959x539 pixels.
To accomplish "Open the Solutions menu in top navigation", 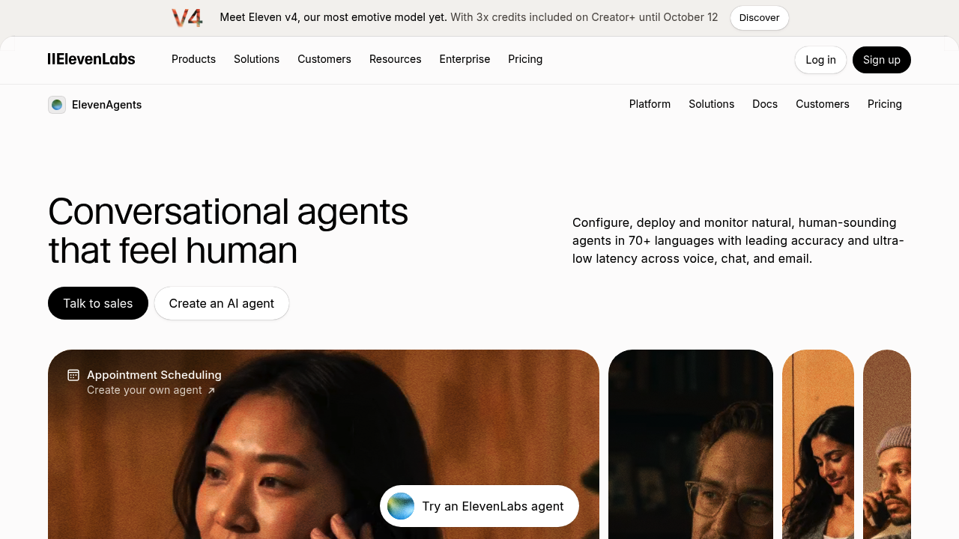I will tap(256, 59).
